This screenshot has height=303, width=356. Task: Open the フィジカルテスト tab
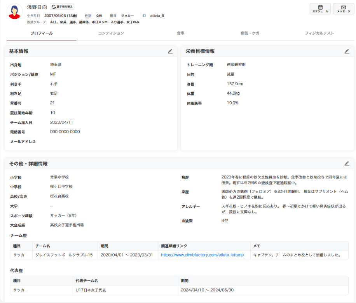pyautogui.click(x=319, y=33)
